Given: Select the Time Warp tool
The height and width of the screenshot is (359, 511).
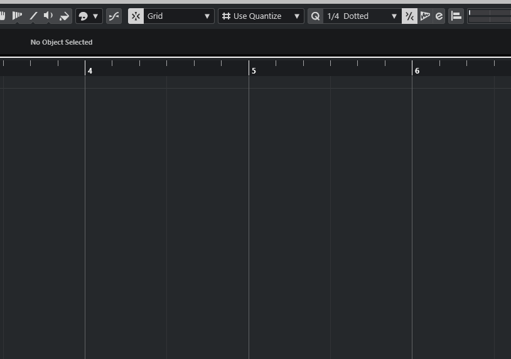Looking at the screenshot, I should (17, 16).
